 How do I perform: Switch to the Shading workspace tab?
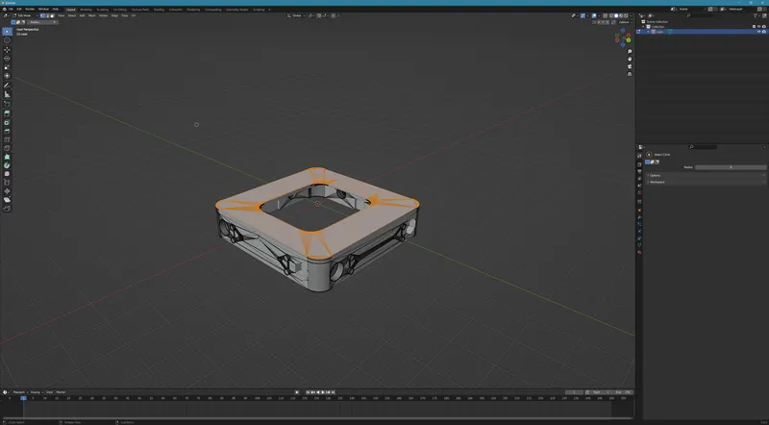159,10
